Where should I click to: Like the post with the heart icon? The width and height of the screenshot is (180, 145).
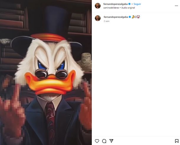(x=97, y=141)
